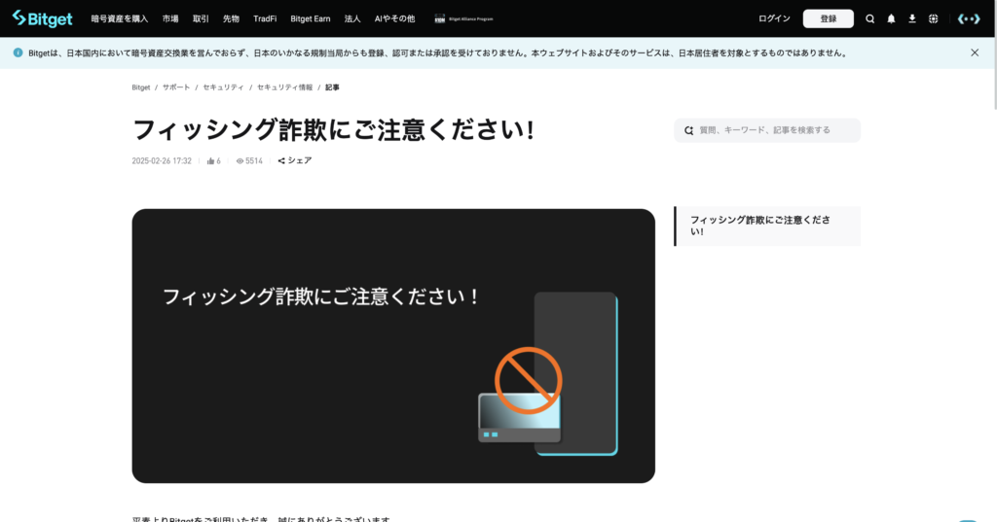Click the publish date 2025-02-26 17:32
Screen dimensions: 997x522
pos(162,161)
